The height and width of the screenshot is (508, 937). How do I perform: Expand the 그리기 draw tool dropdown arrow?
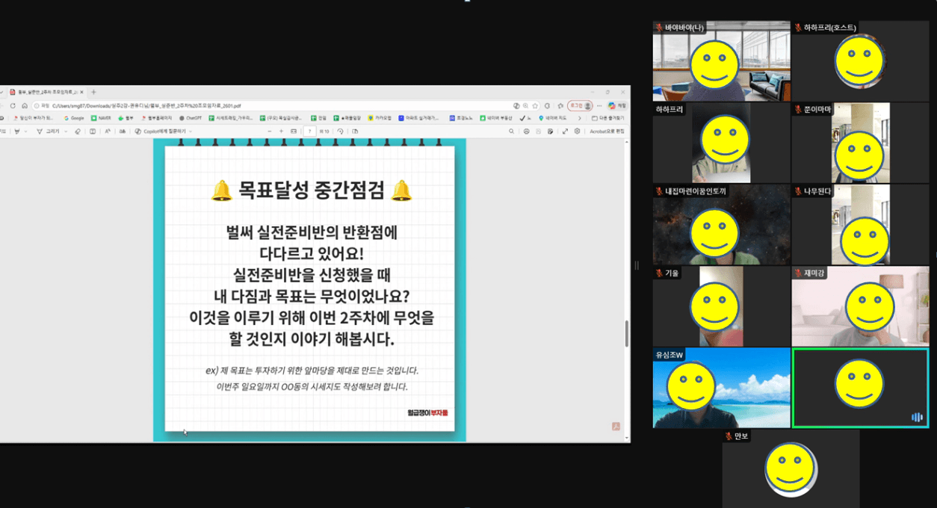click(x=66, y=131)
